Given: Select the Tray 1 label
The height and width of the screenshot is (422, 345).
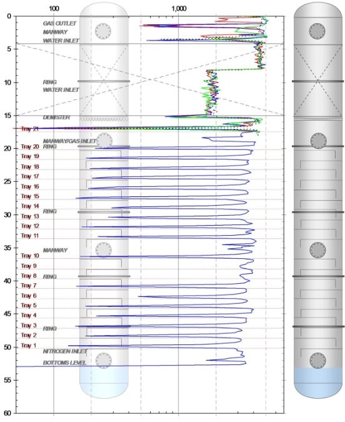Looking at the screenshot, I should coord(29,345).
